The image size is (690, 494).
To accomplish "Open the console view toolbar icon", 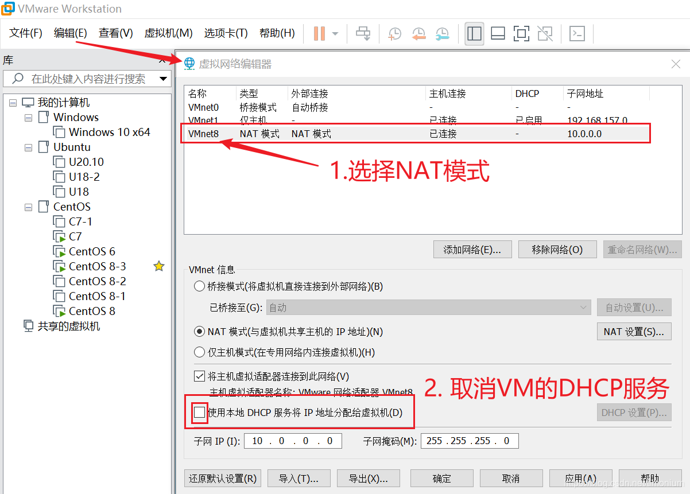I will coord(576,33).
